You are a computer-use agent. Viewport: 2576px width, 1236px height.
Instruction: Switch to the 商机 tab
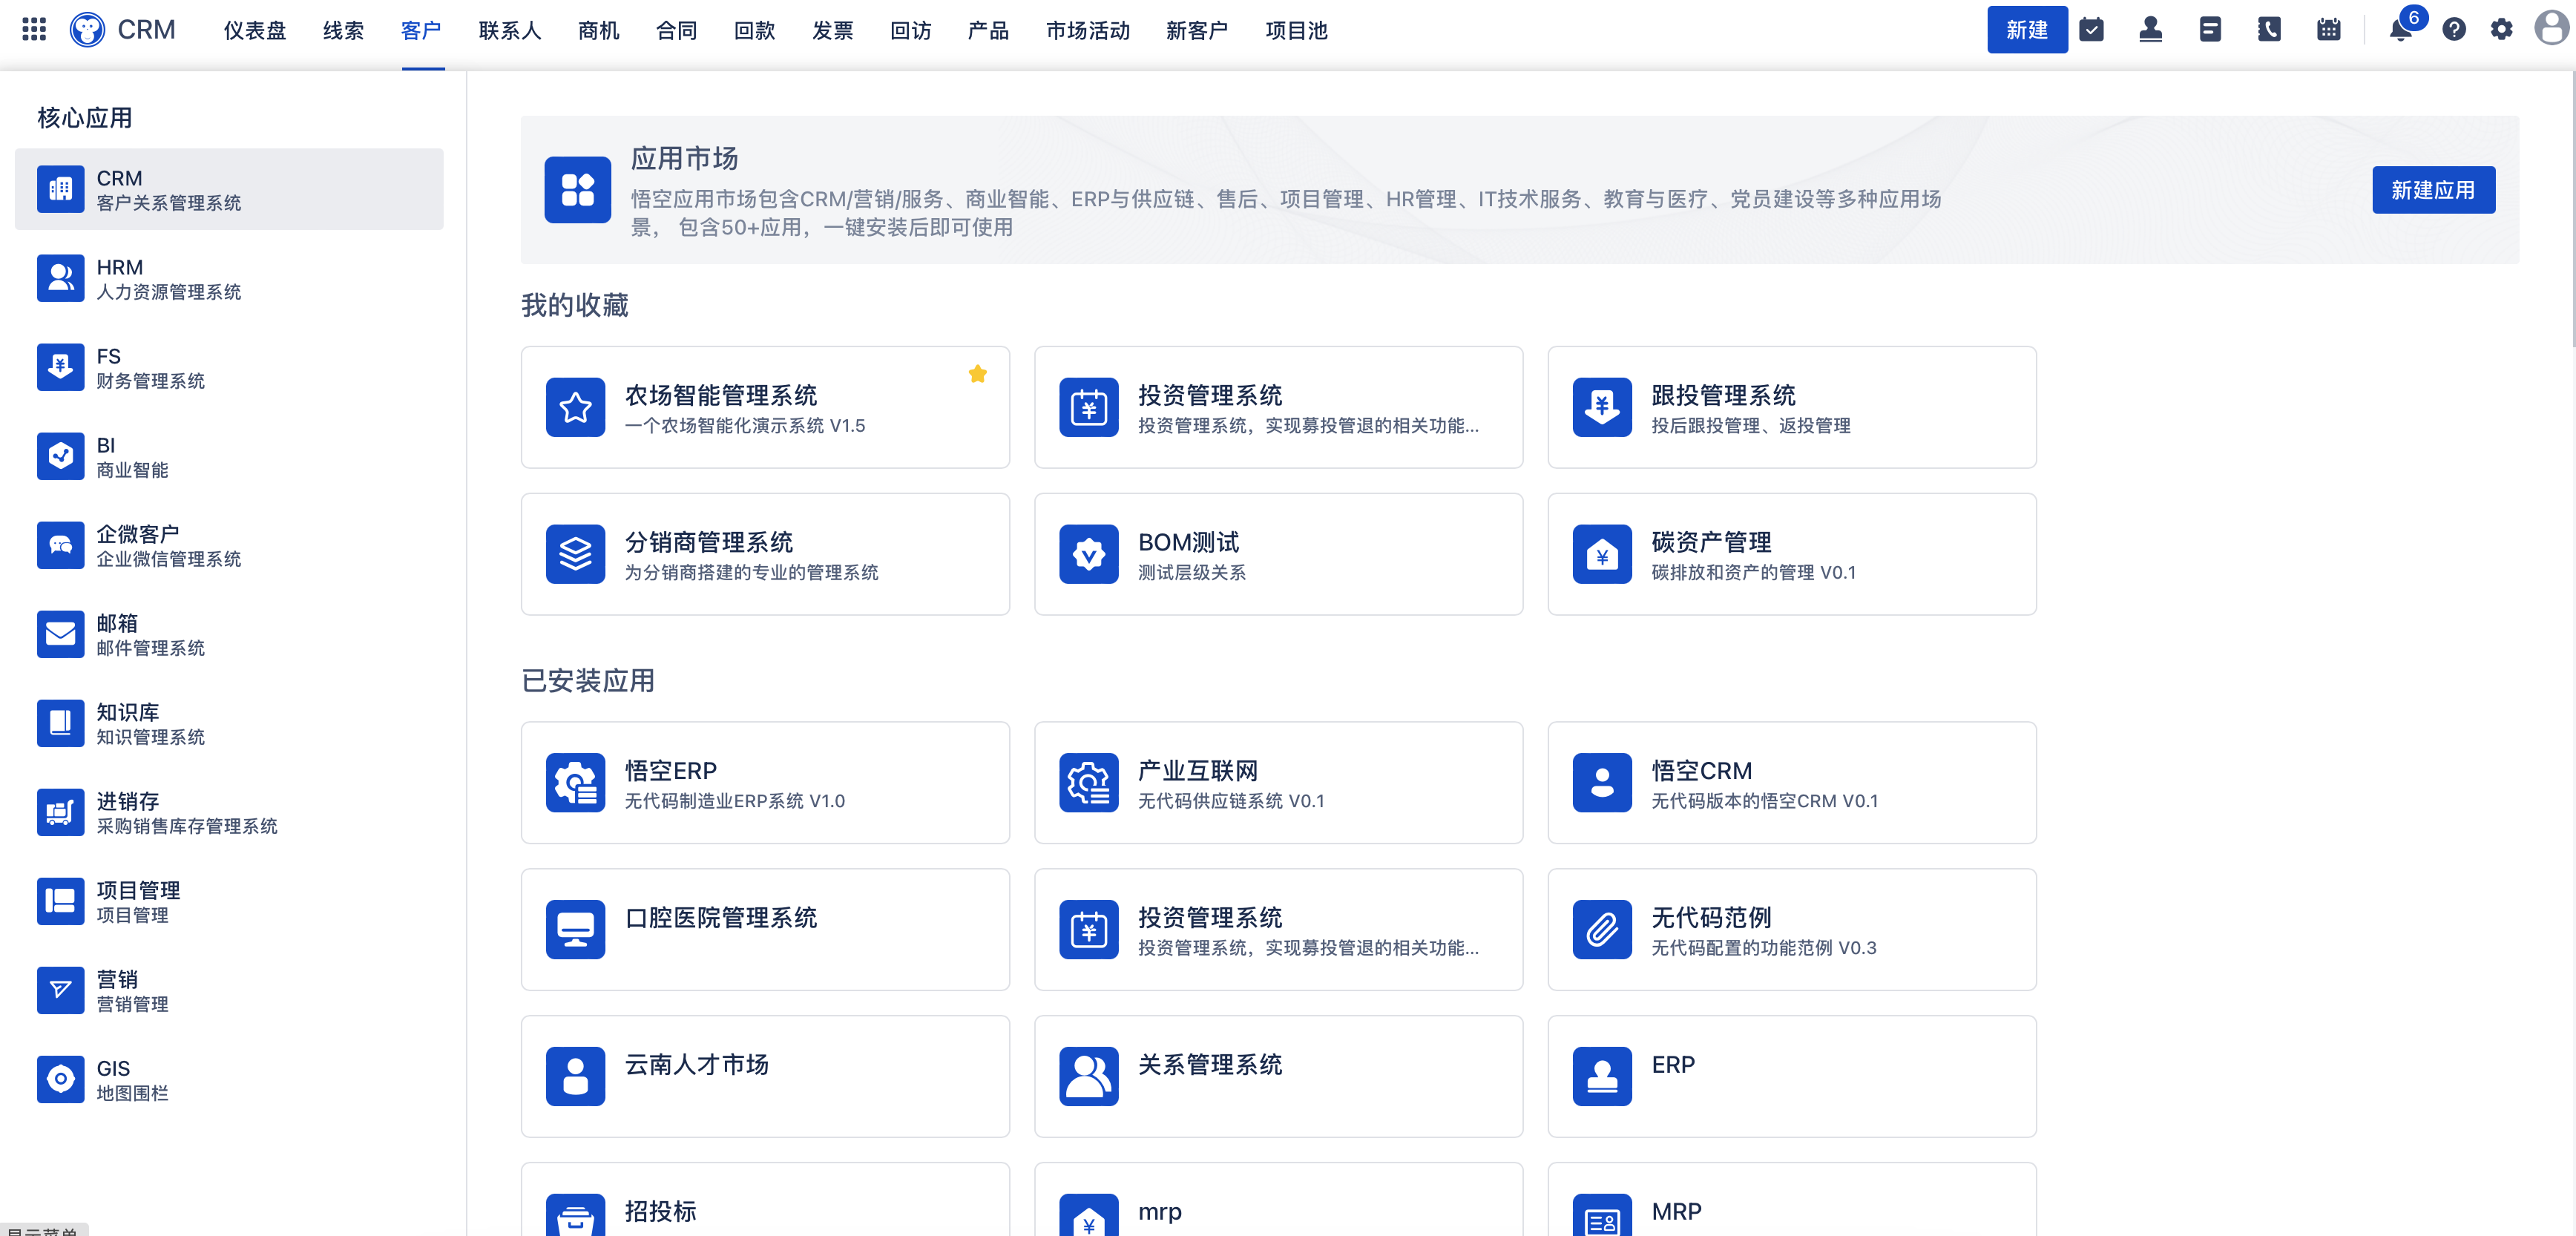point(598,31)
